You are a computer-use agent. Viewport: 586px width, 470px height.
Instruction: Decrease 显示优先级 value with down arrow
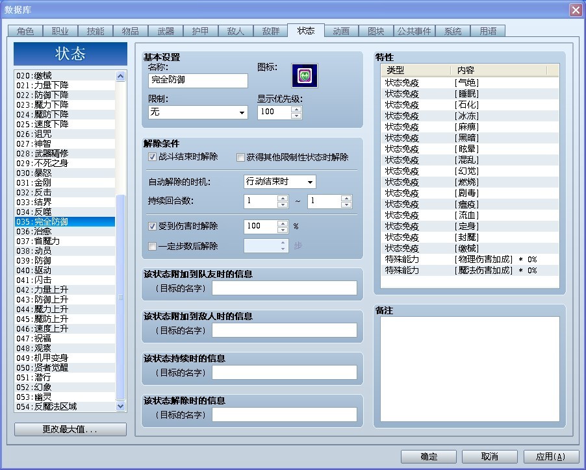click(x=296, y=116)
